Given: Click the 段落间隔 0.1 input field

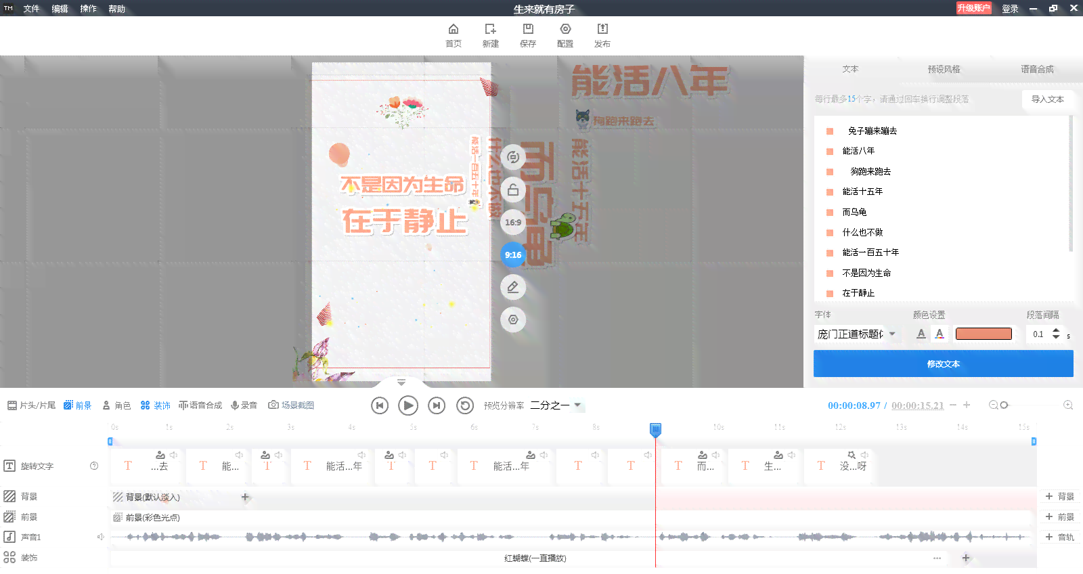Looking at the screenshot, I should tap(1038, 334).
